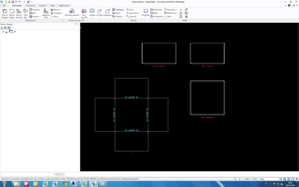Select the p1 drawing in Elenco Disegni
The image size is (299, 187).
(15, 32)
